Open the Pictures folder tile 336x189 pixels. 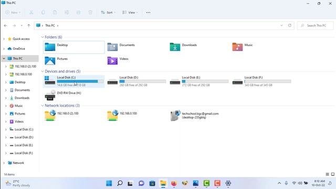point(74,61)
